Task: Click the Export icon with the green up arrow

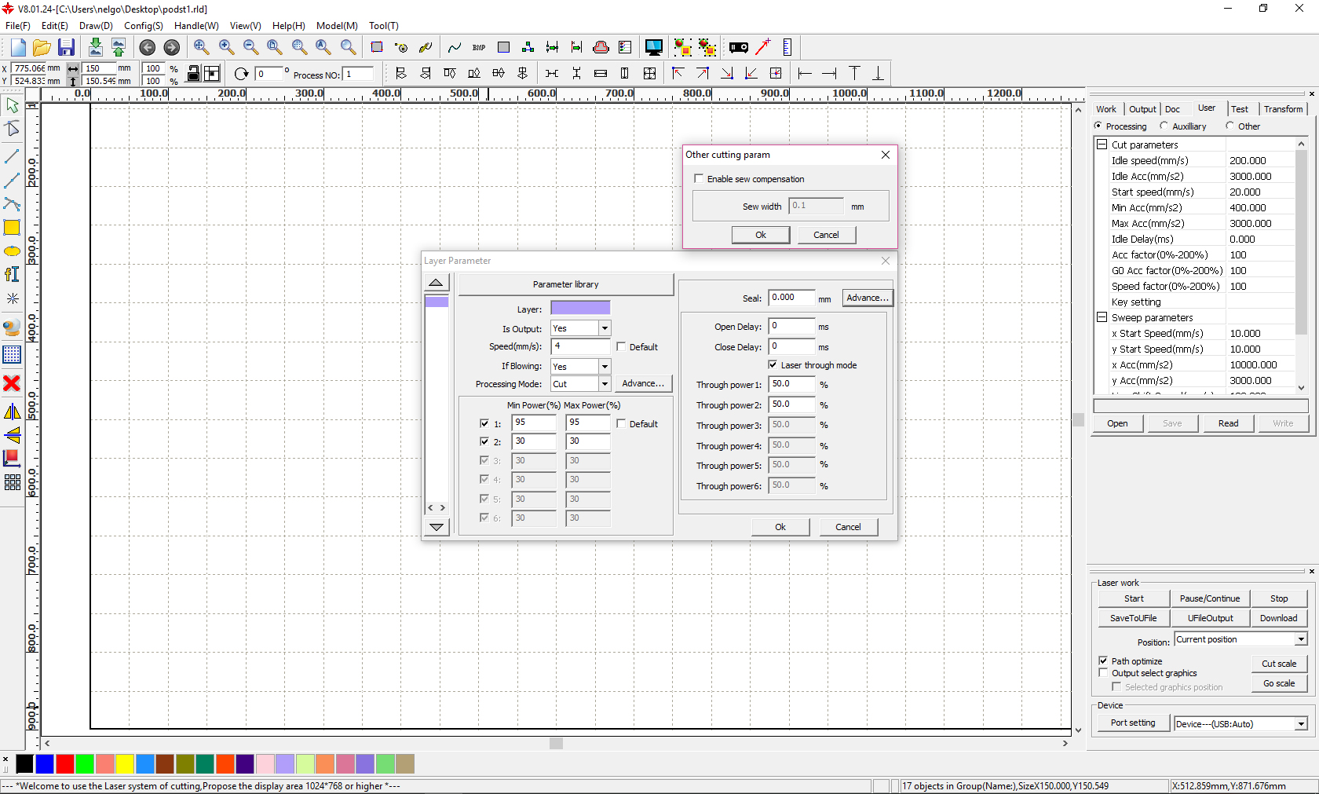Action: pyautogui.click(x=119, y=47)
